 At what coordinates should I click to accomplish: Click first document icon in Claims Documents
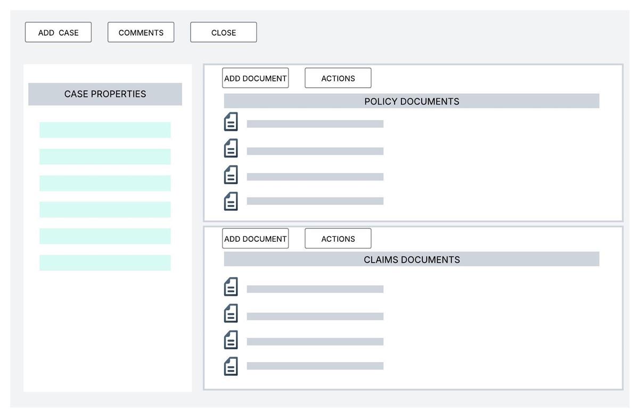click(231, 287)
